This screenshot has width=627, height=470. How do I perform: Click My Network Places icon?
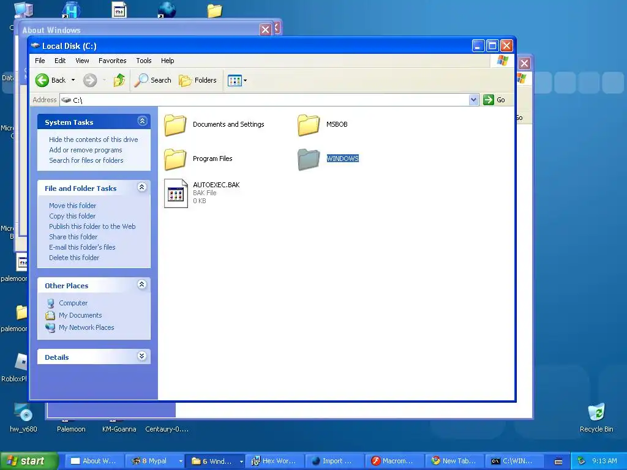50,328
